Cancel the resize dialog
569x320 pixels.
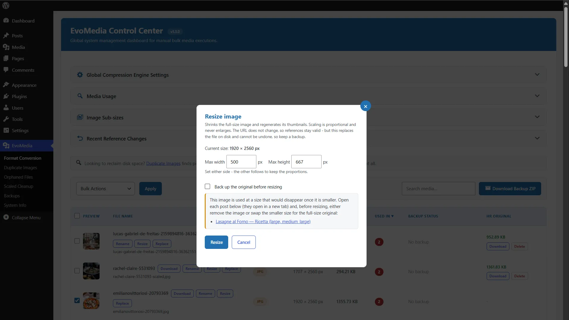pyautogui.click(x=244, y=242)
